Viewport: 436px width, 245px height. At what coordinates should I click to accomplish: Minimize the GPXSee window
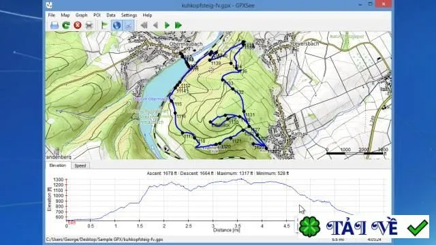[x=360, y=5]
